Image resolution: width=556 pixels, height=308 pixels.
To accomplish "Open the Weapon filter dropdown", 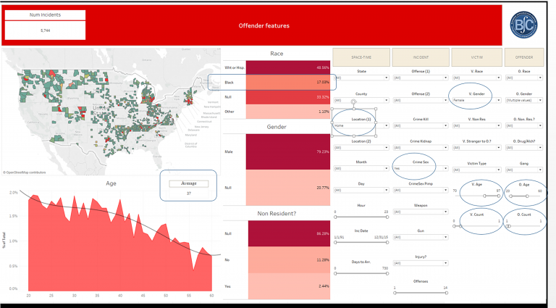I will [x=421, y=212].
